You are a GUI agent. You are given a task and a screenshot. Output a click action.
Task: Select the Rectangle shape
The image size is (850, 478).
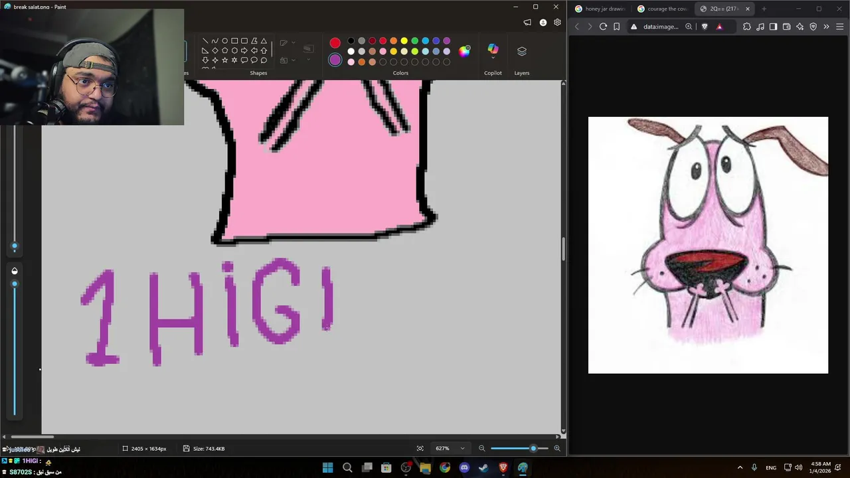[234, 40]
